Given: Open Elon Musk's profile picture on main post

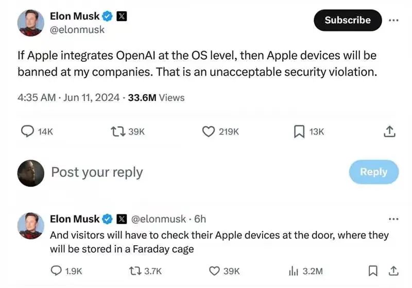Looking at the screenshot, I should tap(31, 23).
